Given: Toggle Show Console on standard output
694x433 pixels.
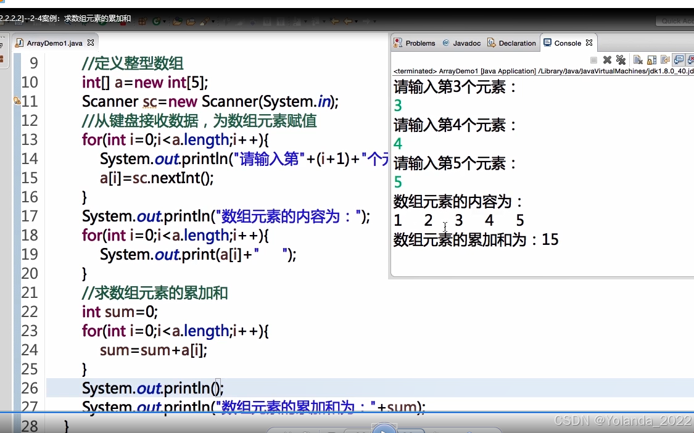Looking at the screenshot, I should coord(679,60).
